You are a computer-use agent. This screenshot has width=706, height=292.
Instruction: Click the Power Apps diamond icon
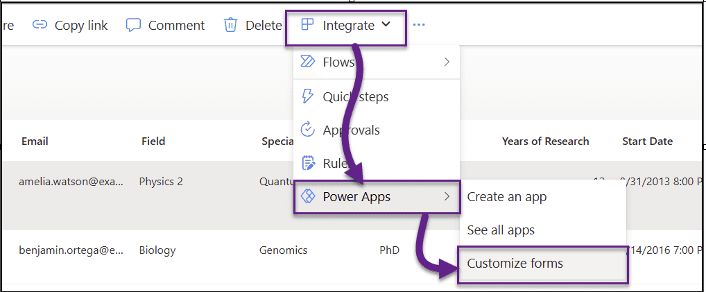(x=307, y=196)
